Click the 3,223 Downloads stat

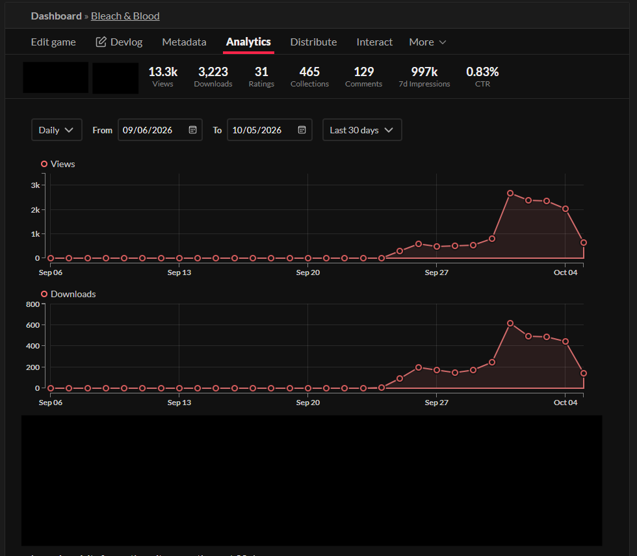[213, 77]
